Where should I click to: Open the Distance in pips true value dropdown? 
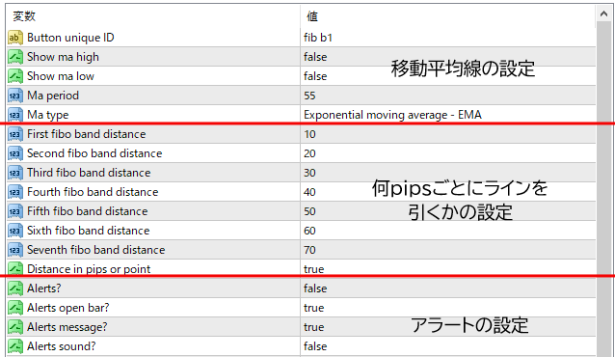pyautogui.click(x=448, y=269)
